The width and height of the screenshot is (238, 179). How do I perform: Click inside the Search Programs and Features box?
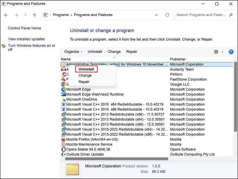click(x=202, y=15)
